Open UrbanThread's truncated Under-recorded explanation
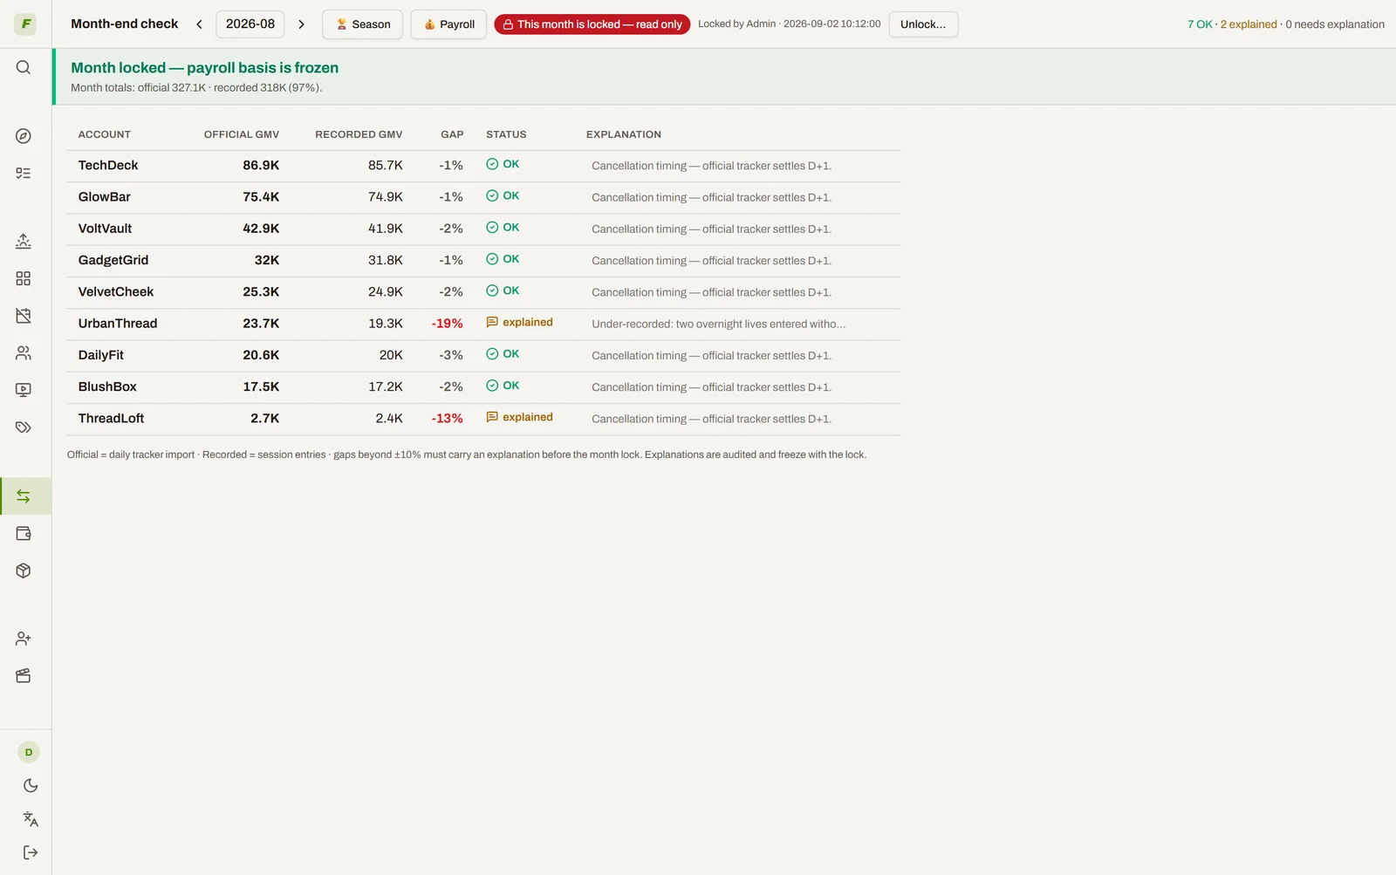 718,324
